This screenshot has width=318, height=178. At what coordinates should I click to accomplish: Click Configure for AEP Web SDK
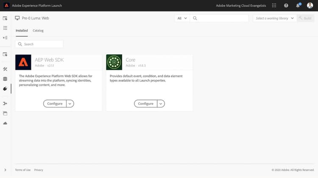pyautogui.click(x=55, y=104)
